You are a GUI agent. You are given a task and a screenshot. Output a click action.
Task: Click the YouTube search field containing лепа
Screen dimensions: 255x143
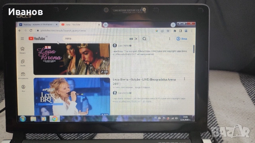96,39
